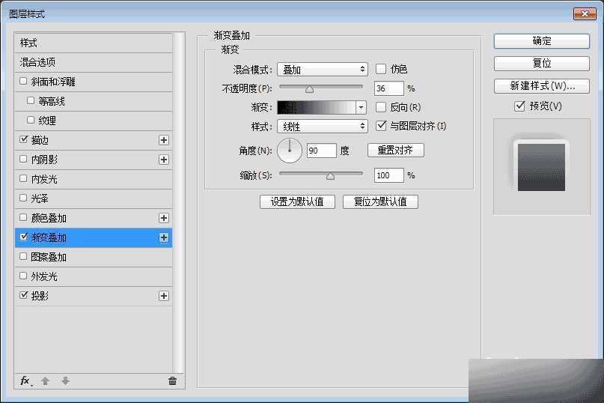Click the 新建样式(W)... button
604x403 pixels.
542,86
